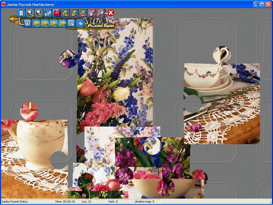The image size is (273, 205).
Task: Show the puzzle preview picture icon
Action: click(71, 23)
